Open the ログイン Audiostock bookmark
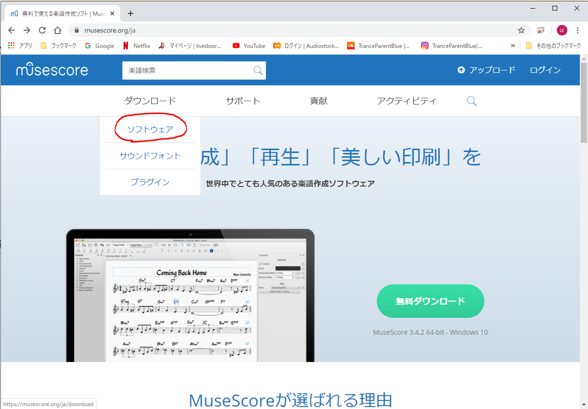The width and height of the screenshot is (588, 409). 306,46
